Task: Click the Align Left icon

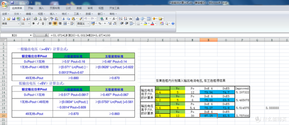Action: tap(50, 24)
